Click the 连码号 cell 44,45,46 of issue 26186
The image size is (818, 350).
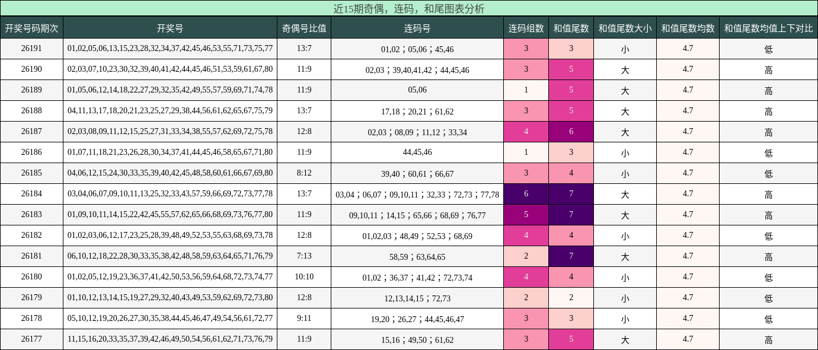click(417, 152)
